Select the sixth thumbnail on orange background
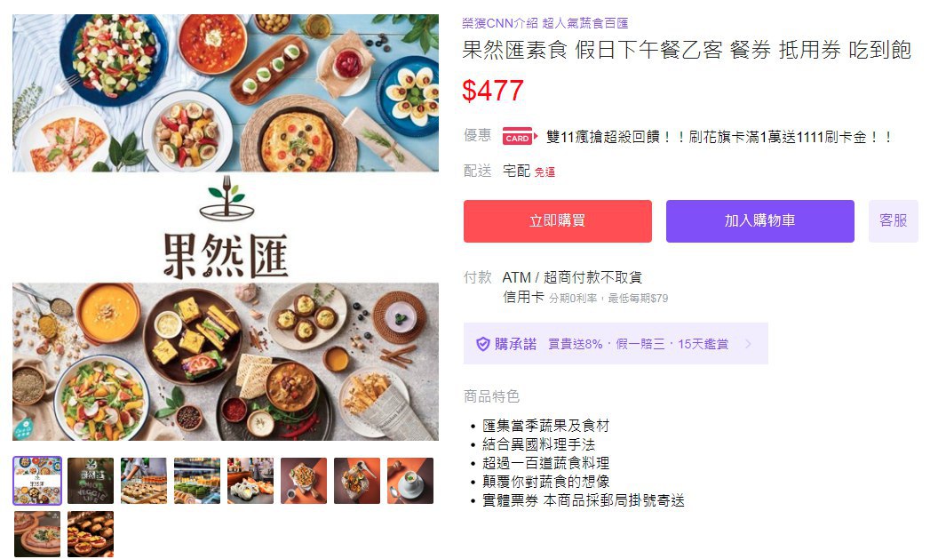This screenshot has height=559, width=946. pos(304,481)
